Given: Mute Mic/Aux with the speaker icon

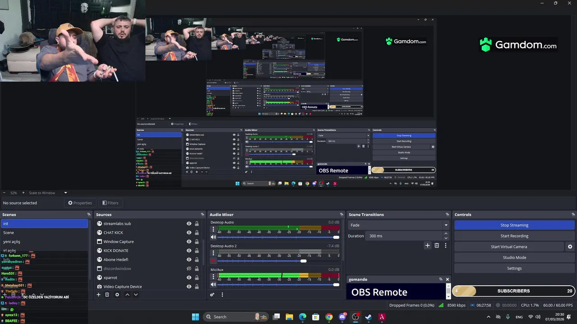Looking at the screenshot, I should [x=213, y=284].
